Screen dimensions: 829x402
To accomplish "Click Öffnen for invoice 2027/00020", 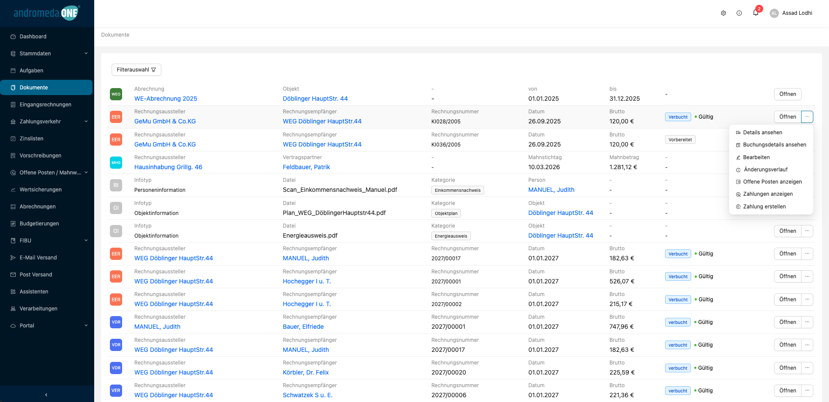I will coord(788,368).
